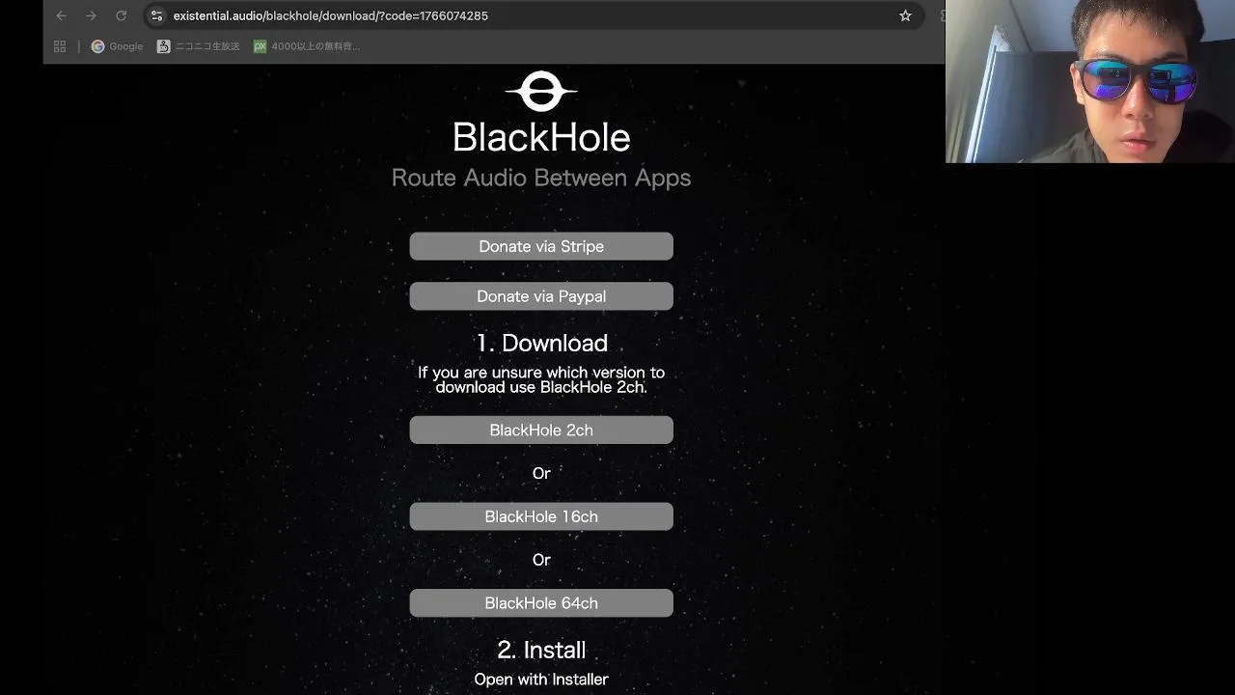
Task: Click the BlackHole title text
Action: 541,137
